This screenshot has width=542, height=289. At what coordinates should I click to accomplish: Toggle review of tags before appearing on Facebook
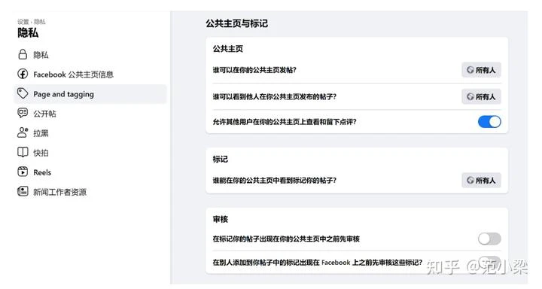click(489, 261)
